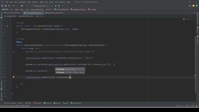Jump to next highlighted error arrow
This screenshot has width=199, height=112.
click(195, 19)
